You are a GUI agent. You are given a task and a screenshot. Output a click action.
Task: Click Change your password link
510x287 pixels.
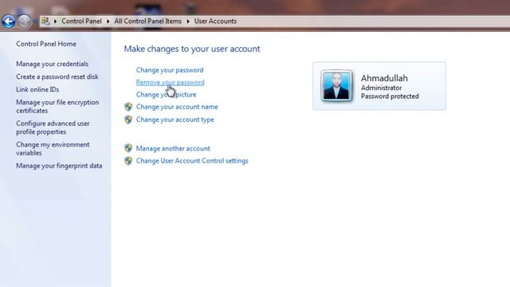[x=170, y=70]
